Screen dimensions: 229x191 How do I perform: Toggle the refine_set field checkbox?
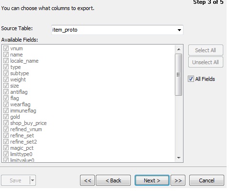point(6,135)
